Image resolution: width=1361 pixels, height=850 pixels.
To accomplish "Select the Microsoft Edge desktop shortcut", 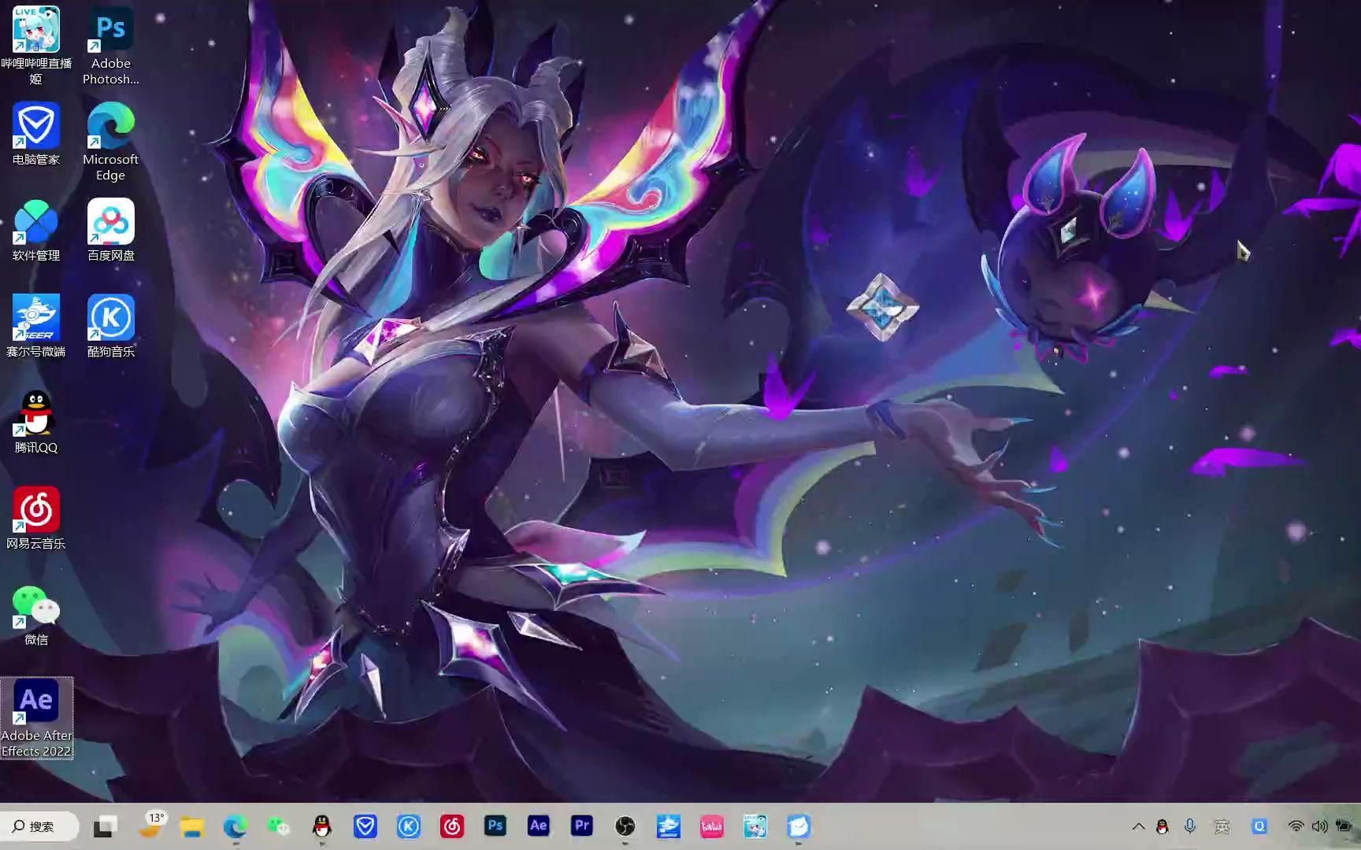I will coord(111,142).
